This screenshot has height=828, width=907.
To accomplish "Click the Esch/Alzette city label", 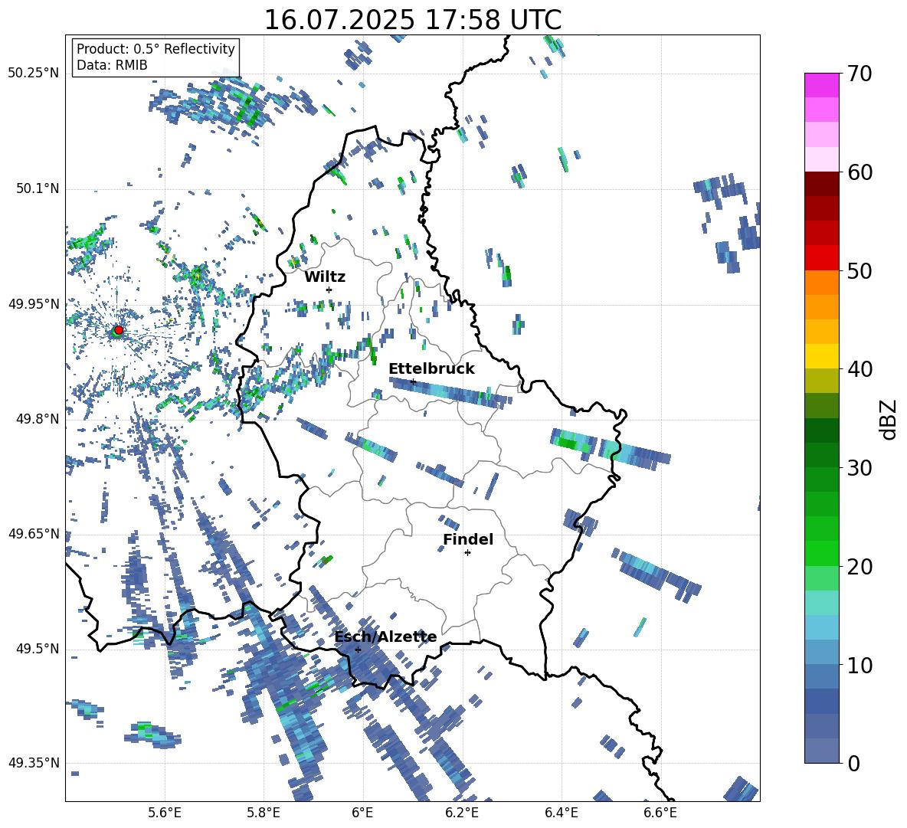I will coord(386,637).
